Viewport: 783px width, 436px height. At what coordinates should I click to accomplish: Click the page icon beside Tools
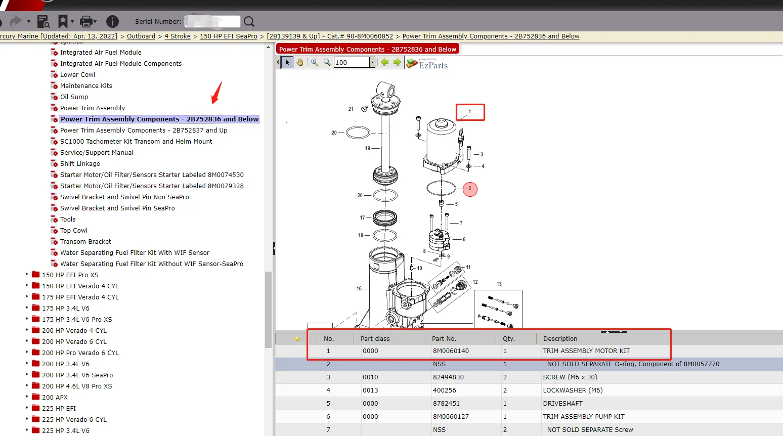pos(54,219)
